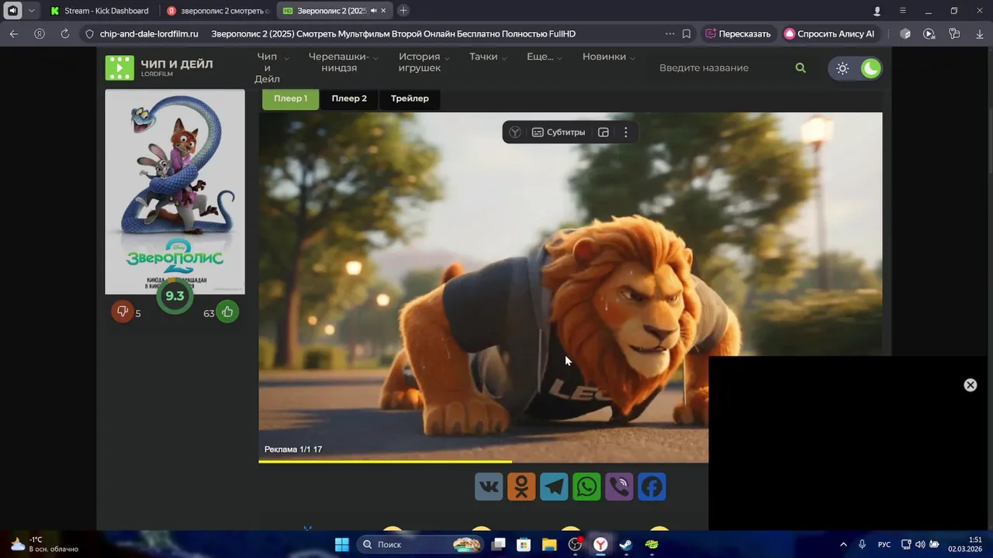Image resolution: width=993 pixels, height=558 pixels.
Task: Open the clock showing 1:51
Action: click(x=965, y=544)
